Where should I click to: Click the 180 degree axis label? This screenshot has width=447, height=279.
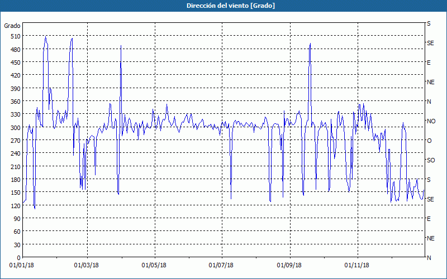click(16, 180)
